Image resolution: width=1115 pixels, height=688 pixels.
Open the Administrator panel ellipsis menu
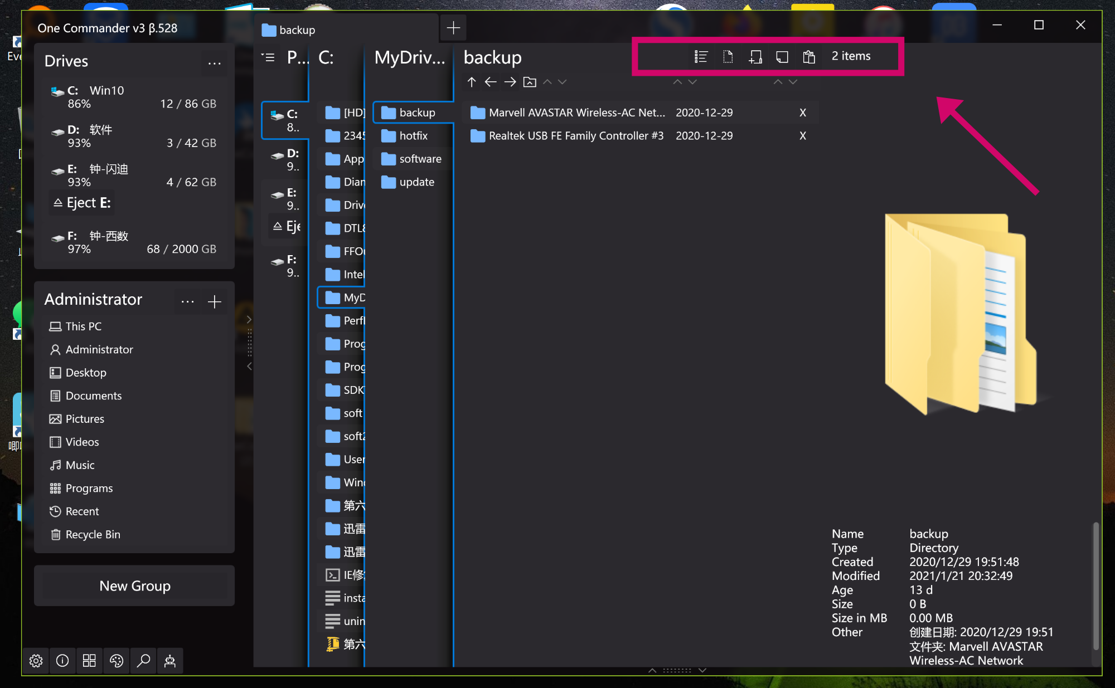click(x=187, y=301)
